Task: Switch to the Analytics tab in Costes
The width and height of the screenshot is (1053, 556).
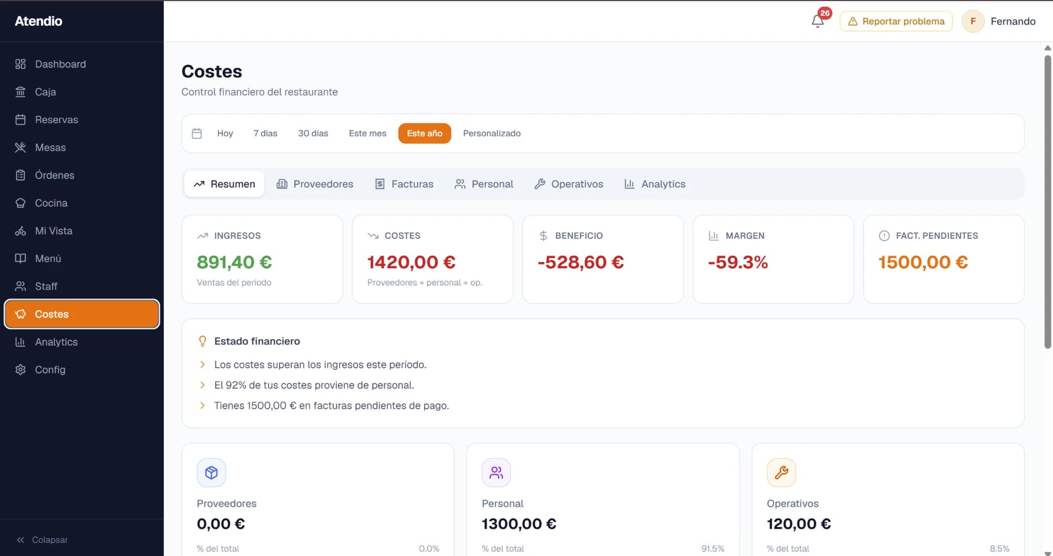Action: pyautogui.click(x=655, y=184)
